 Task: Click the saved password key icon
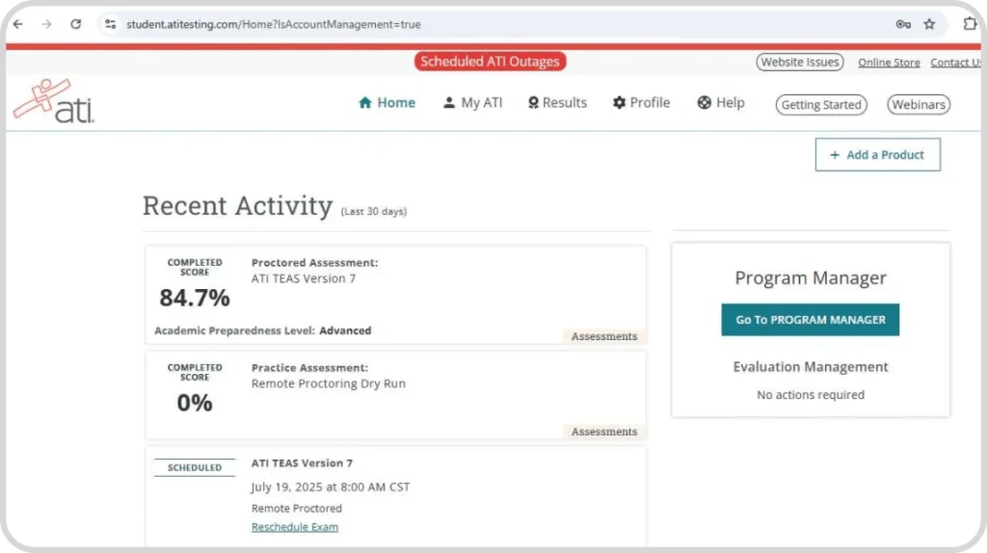(x=903, y=24)
